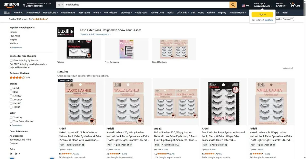Screen dimensions: 306x159
Task: Select Faux Mink shopping idea
Action: point(15,36)
